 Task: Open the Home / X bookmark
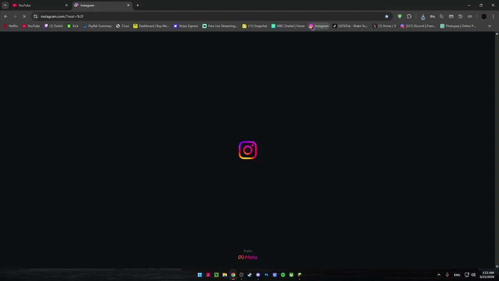click(384, 26)
